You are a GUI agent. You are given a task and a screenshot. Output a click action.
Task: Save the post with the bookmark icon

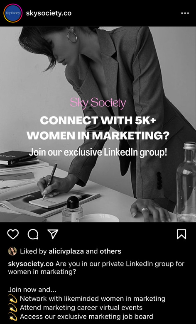pos(181,234)
